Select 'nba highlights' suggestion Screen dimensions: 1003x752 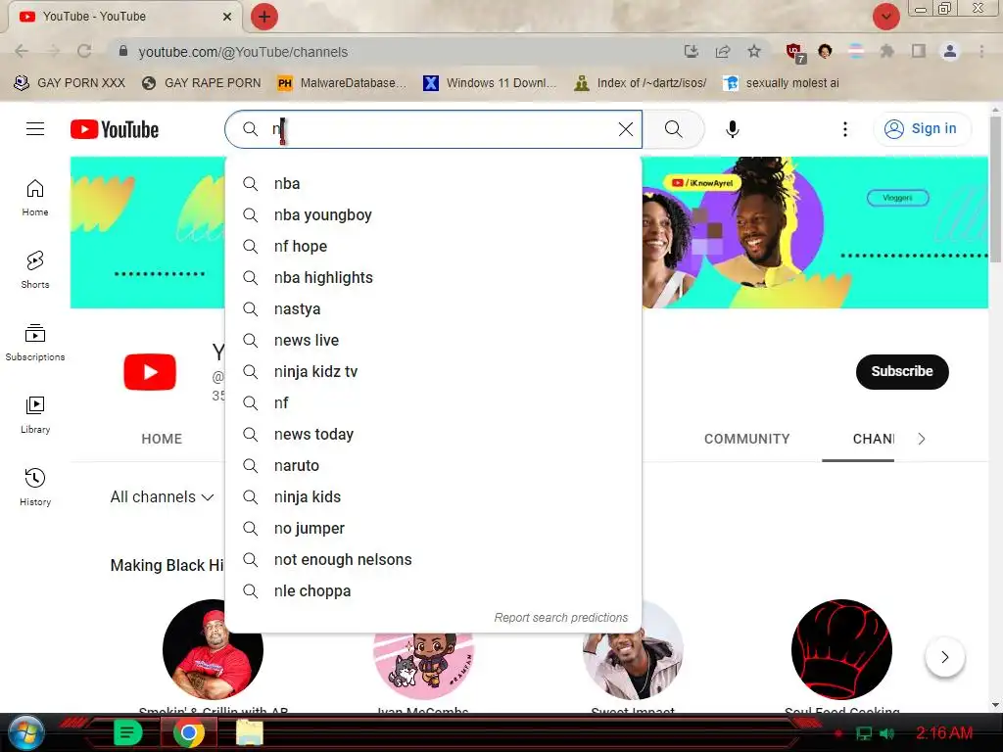pyautogui.click(x=434, y=277)
